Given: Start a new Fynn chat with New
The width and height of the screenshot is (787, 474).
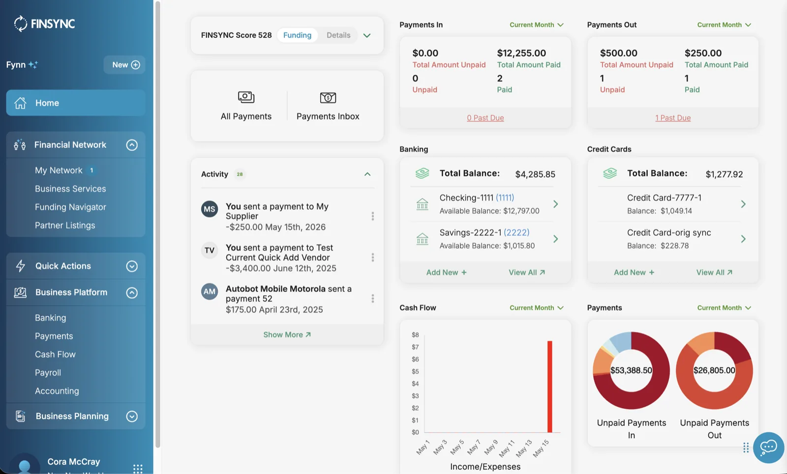Looking at the screenshot, I should tap(124, 65).
